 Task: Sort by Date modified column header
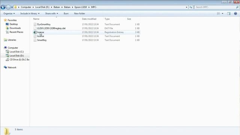(89, 19)
